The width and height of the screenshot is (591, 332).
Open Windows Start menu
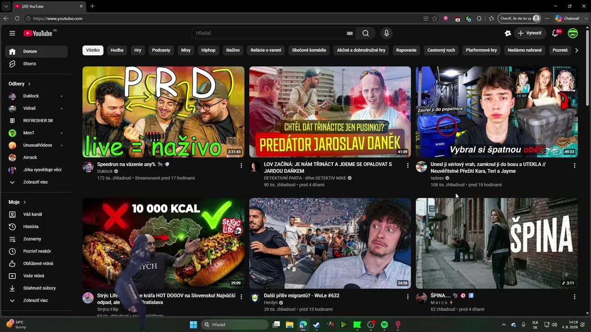coord(193,325)
